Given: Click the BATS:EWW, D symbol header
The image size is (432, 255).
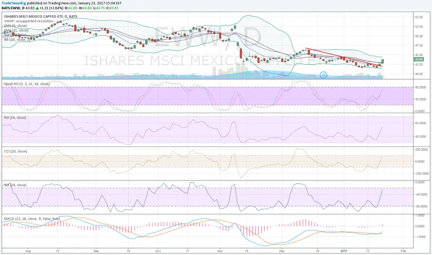Looking at the screenshot, I should pyautogui.click(x=13, y=8).
